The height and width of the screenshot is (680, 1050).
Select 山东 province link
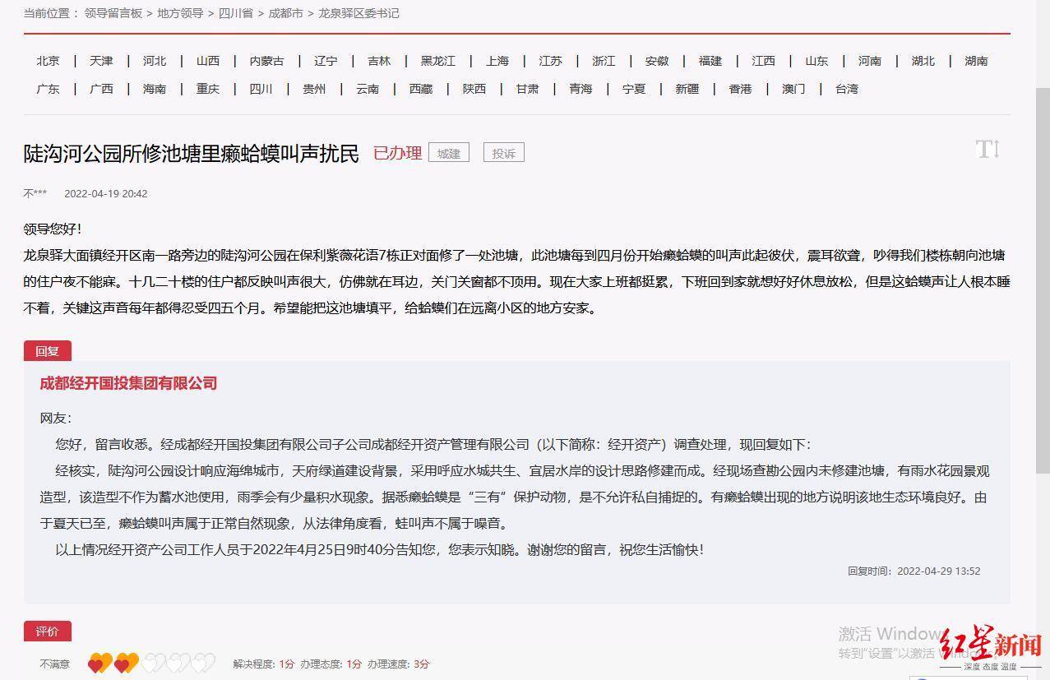816,61
